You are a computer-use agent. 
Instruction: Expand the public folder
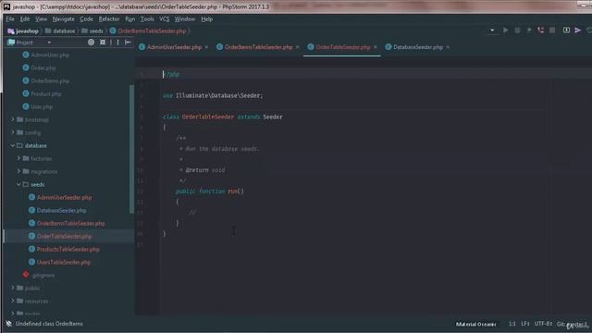tap(12, 288)
